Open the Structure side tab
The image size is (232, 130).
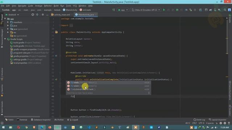coord(2,74)
